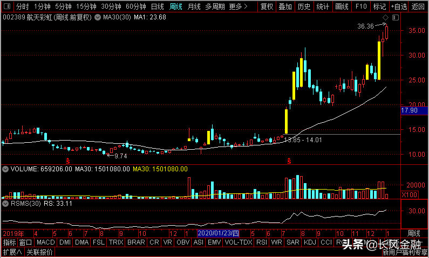Click the yellow MA30: 1501080.00 volume text
This screenshot has width=429, height=258.
160,169
